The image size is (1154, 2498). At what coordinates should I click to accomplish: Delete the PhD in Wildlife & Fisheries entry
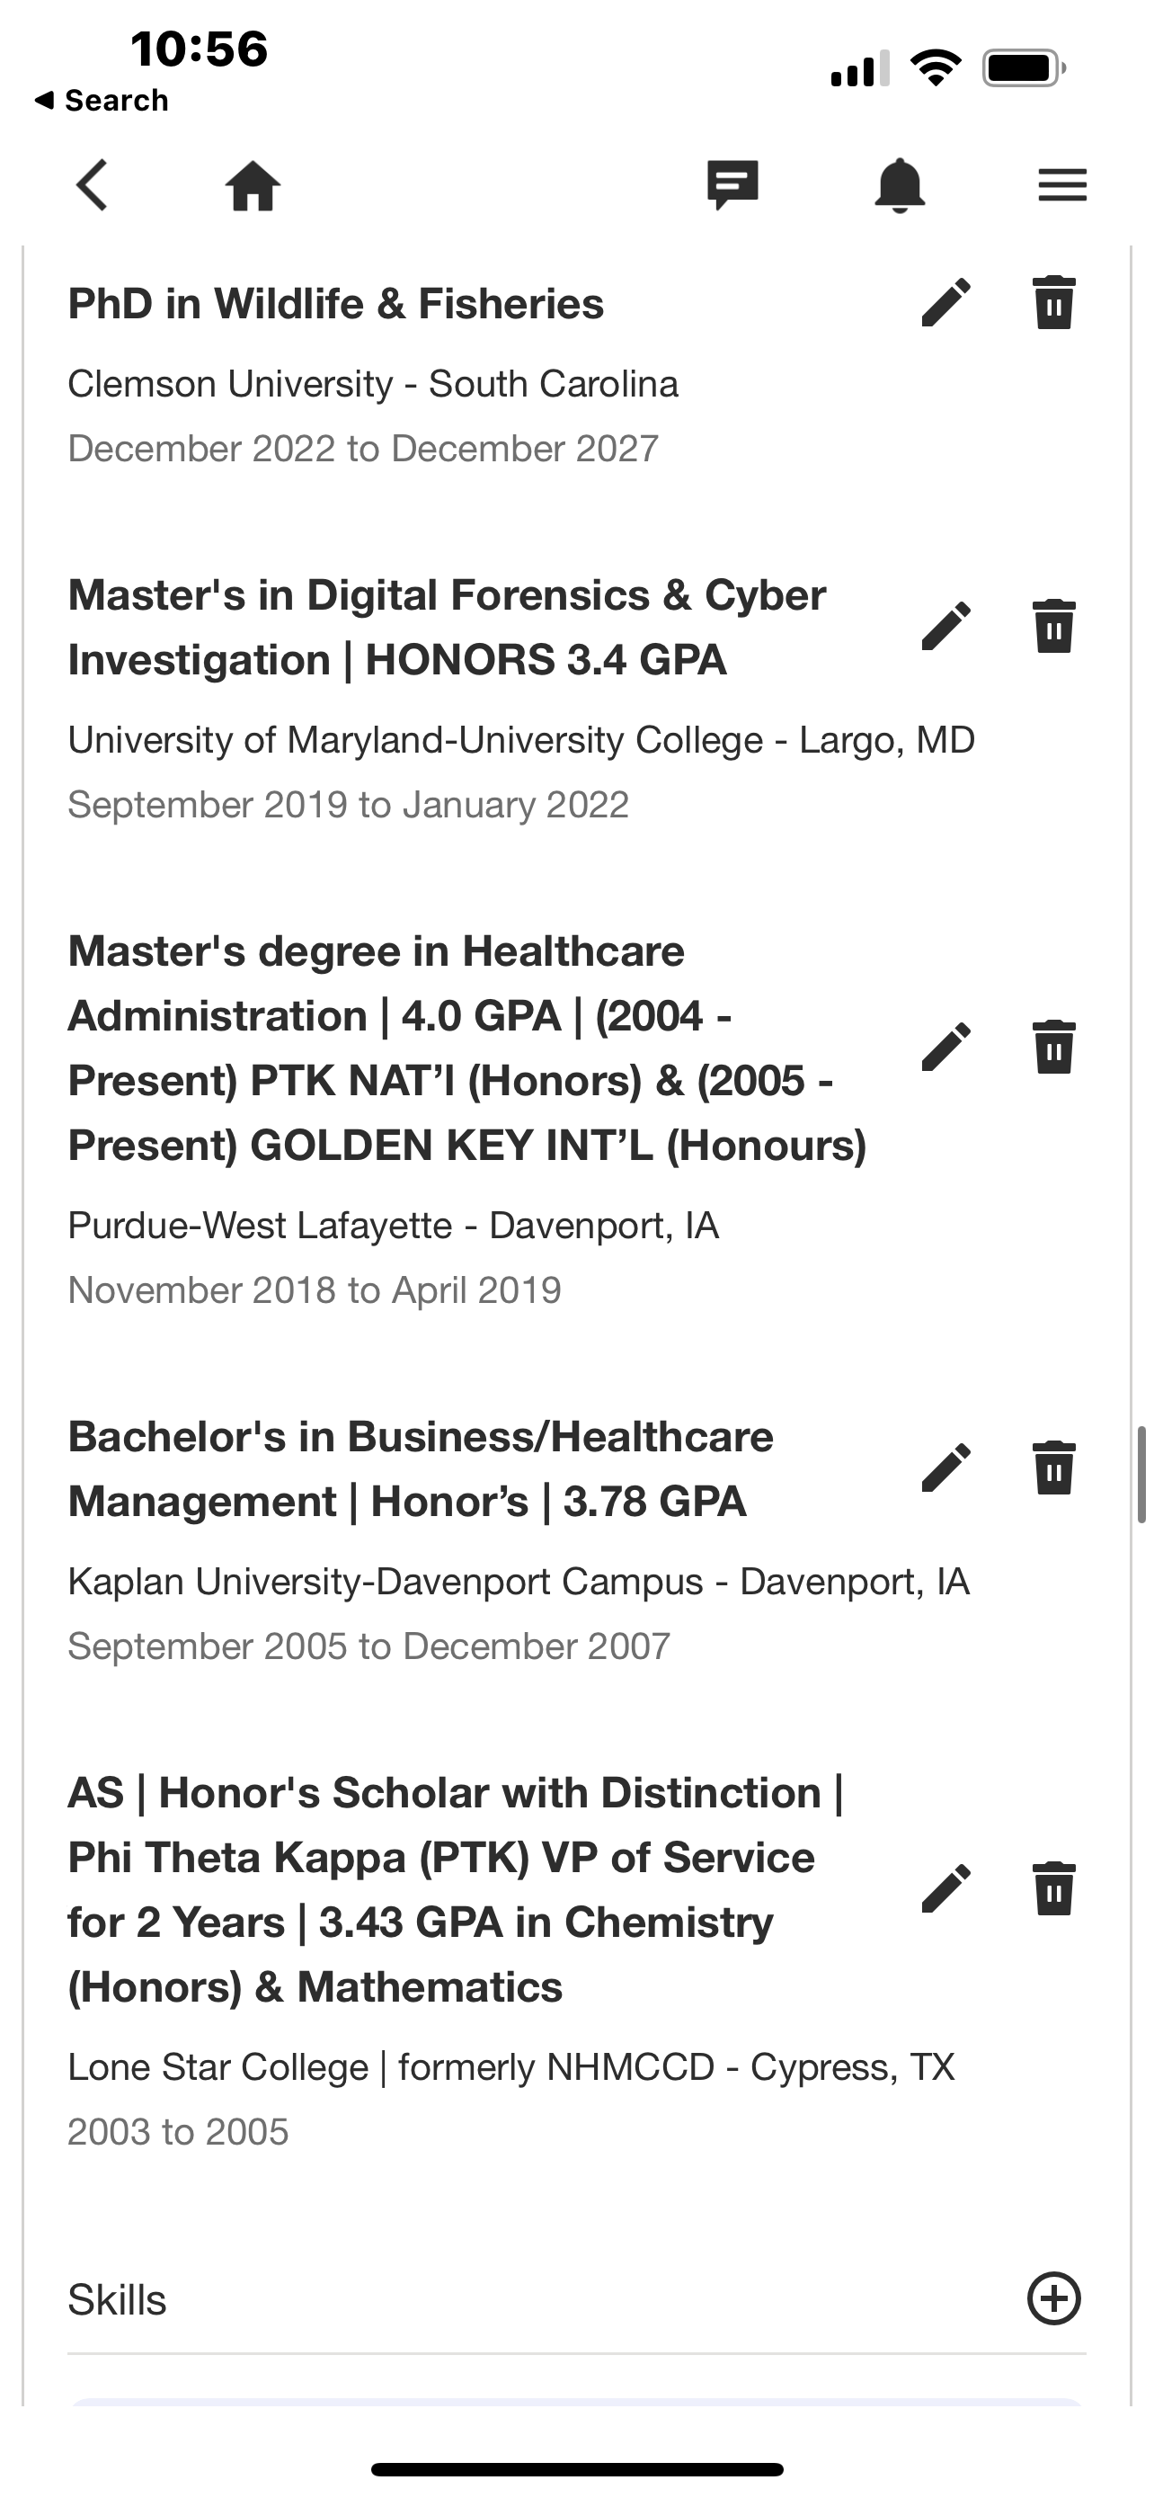[x=1053, y=302]
